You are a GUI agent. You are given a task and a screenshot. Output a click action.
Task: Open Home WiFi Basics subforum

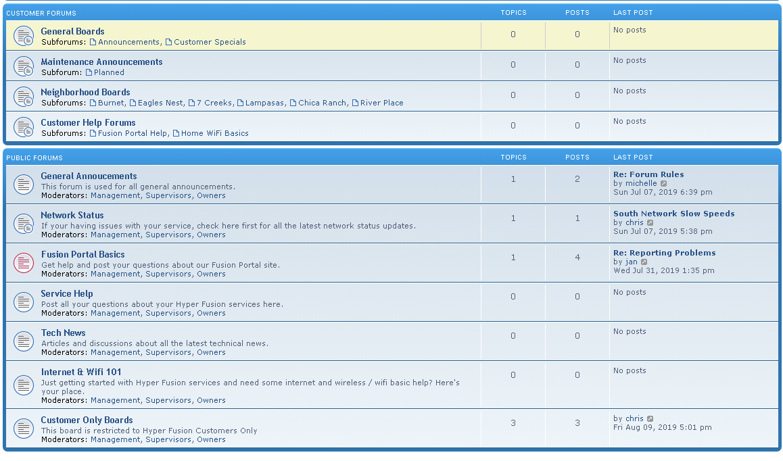[215, 133]
